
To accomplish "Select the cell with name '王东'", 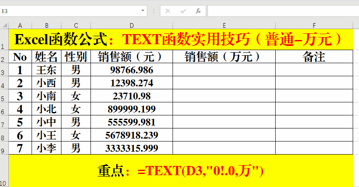I will point(46,69).
